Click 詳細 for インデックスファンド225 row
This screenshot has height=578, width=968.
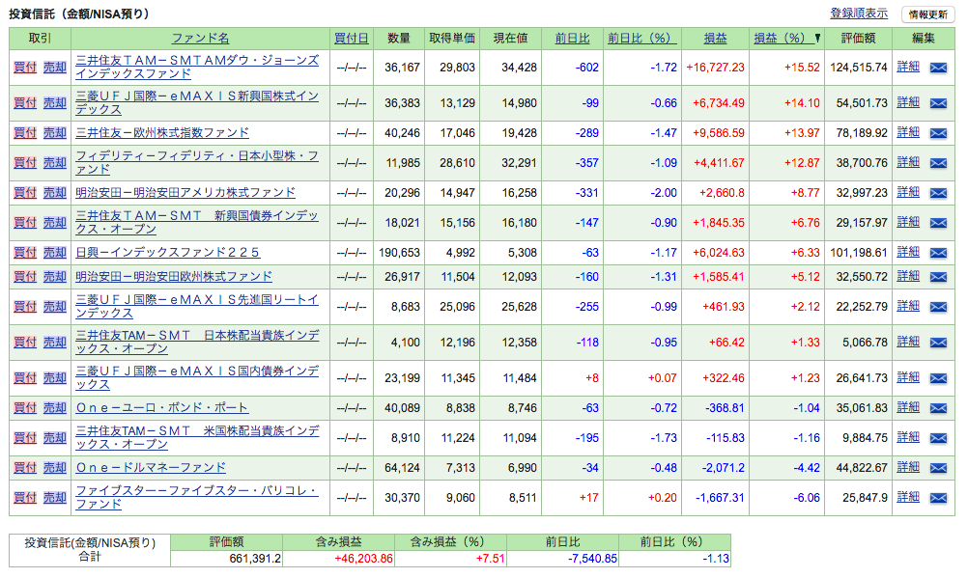(x=908, y=252)
